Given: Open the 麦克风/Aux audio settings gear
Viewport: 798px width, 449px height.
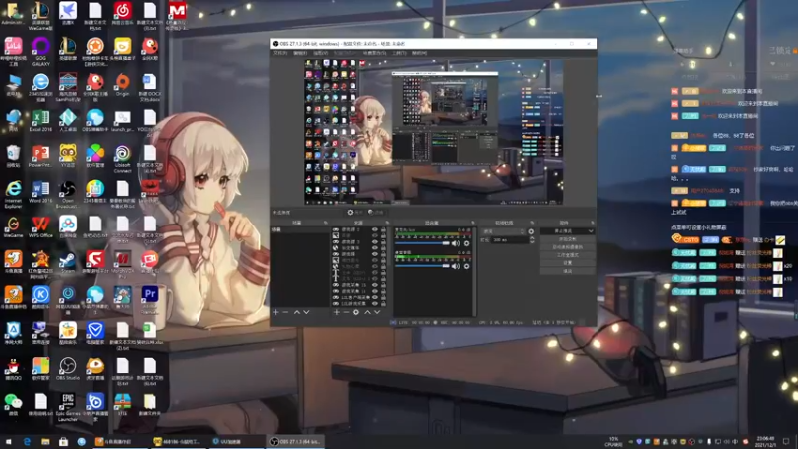Looking at the screenshot, I should (466, 243).
